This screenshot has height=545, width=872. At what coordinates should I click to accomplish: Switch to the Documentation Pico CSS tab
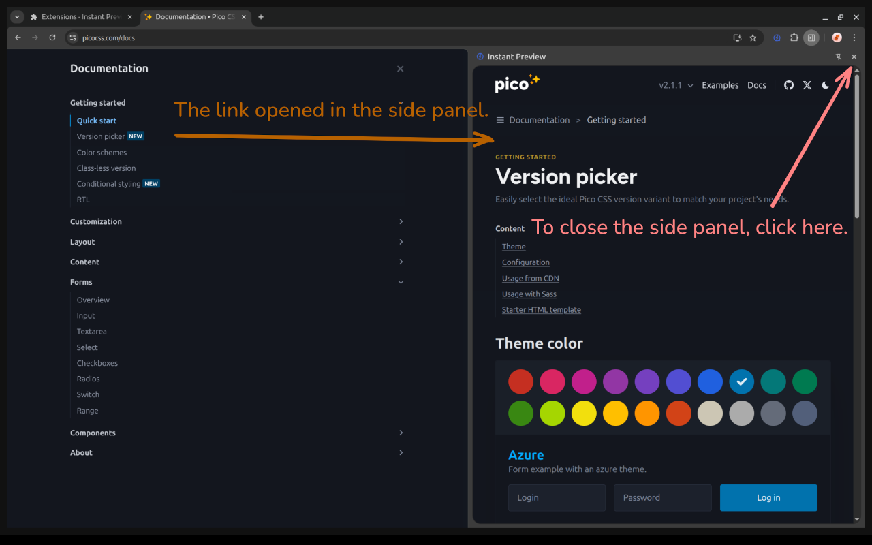(195, 17)
